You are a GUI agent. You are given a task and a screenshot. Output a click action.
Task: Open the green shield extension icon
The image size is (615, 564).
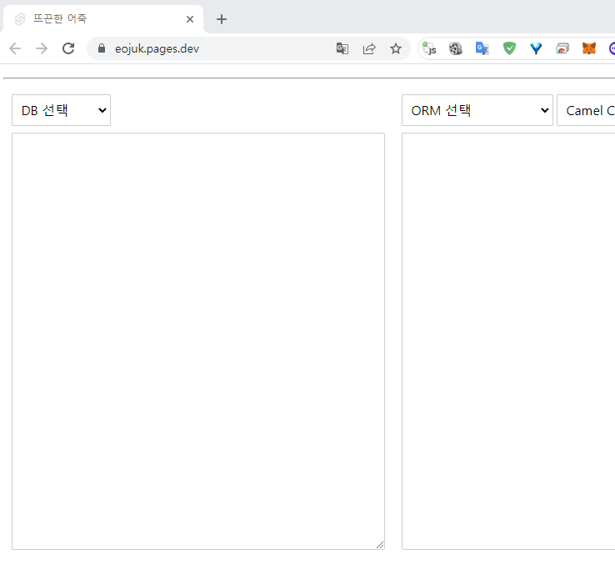(x=509, y=48)
